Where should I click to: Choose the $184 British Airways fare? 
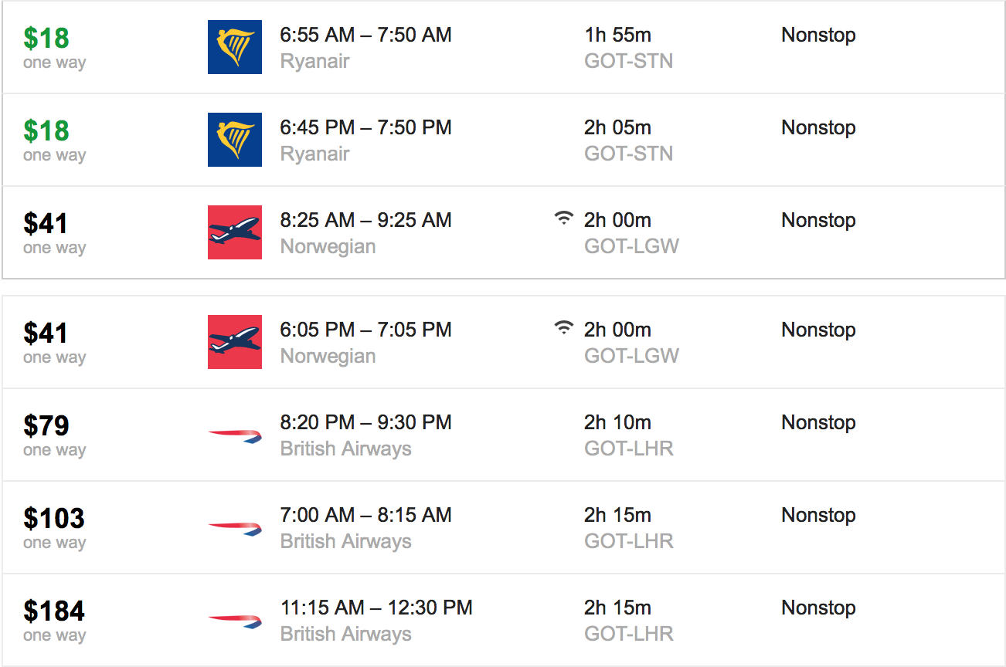[x=54, y=611]
